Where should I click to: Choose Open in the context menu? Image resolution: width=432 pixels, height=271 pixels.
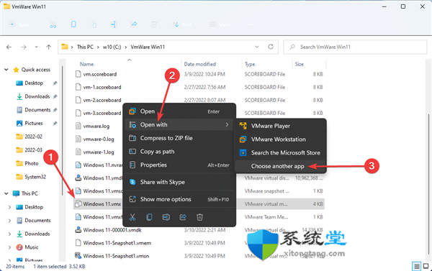[x=179, y=111]
